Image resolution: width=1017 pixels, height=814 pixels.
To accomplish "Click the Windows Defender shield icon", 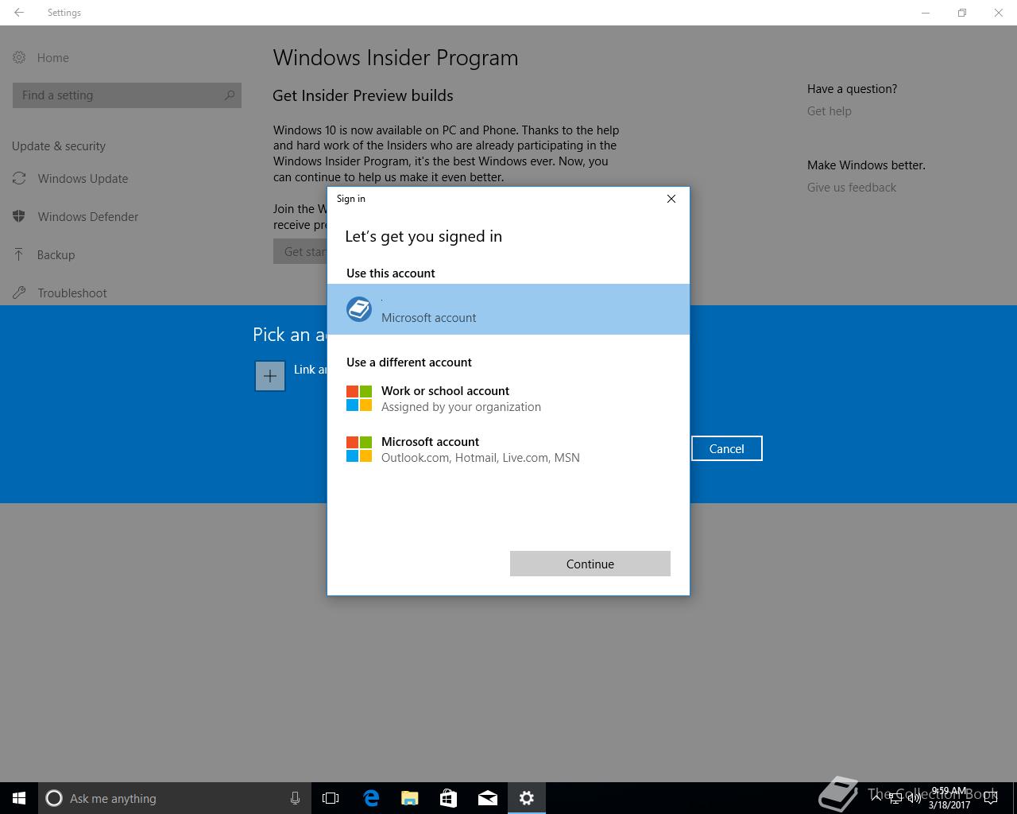I will (19, 216).
